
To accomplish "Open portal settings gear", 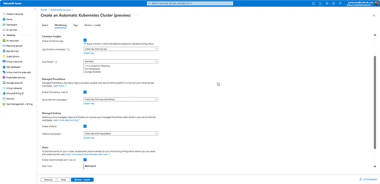I will [x=327, y=3].
